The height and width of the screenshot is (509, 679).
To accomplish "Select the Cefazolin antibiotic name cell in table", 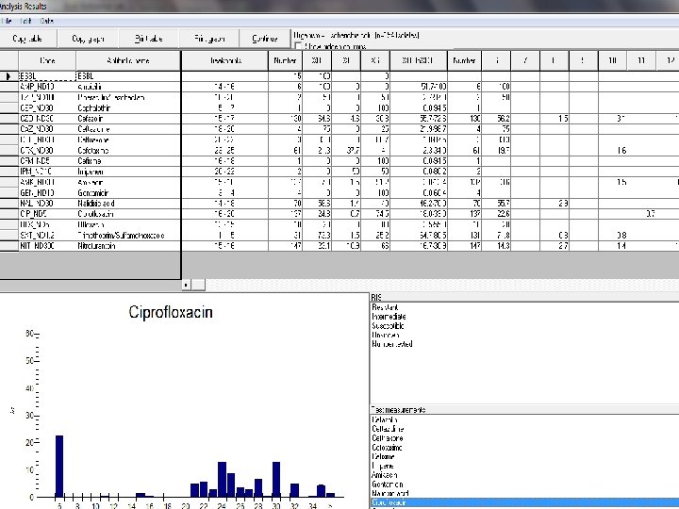I will [x=128, y=119].
